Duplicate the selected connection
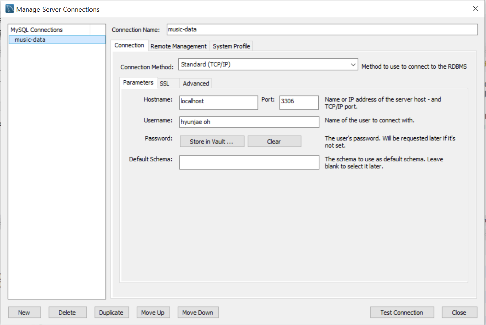The image size is (486, 325). [111, 313]
